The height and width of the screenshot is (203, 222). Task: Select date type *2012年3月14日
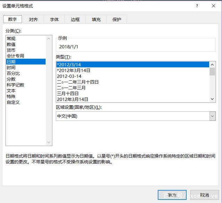click(133, 70)
